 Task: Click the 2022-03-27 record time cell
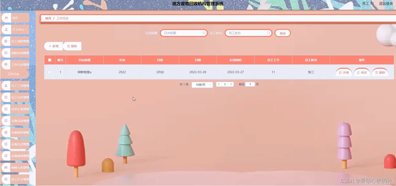[x=236, y=72]
